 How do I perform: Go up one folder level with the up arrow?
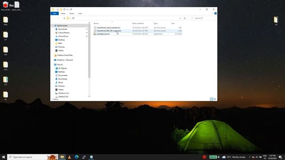pyautogui.click(x=64, y=18)
